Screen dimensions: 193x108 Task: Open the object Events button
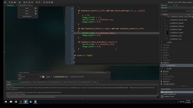point(28,8)
